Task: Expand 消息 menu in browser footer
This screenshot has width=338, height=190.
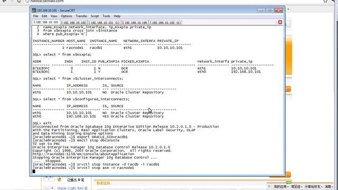Action: (328, 186)
